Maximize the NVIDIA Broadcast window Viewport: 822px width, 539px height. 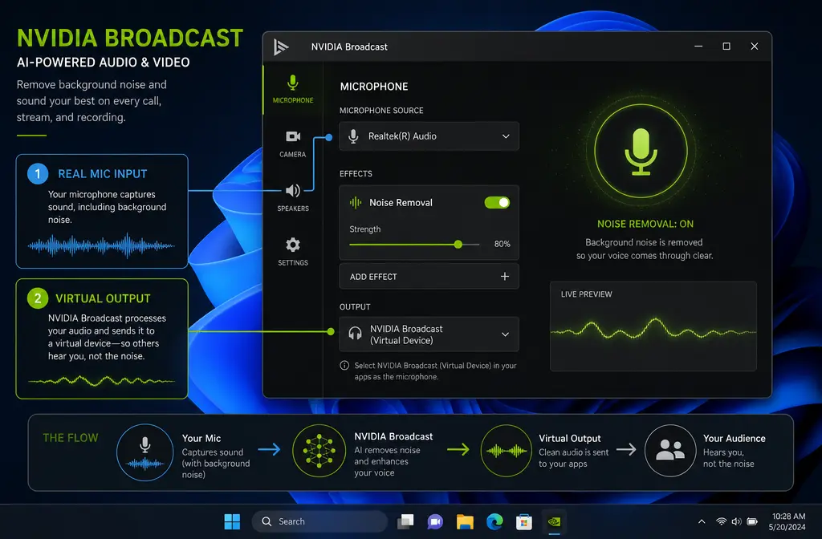[726, 46]
